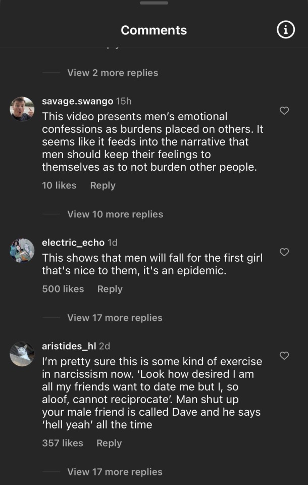The image size is (308, 485).
Task: Reply to electric_echo's comment
Action: [x=110, y=289]
